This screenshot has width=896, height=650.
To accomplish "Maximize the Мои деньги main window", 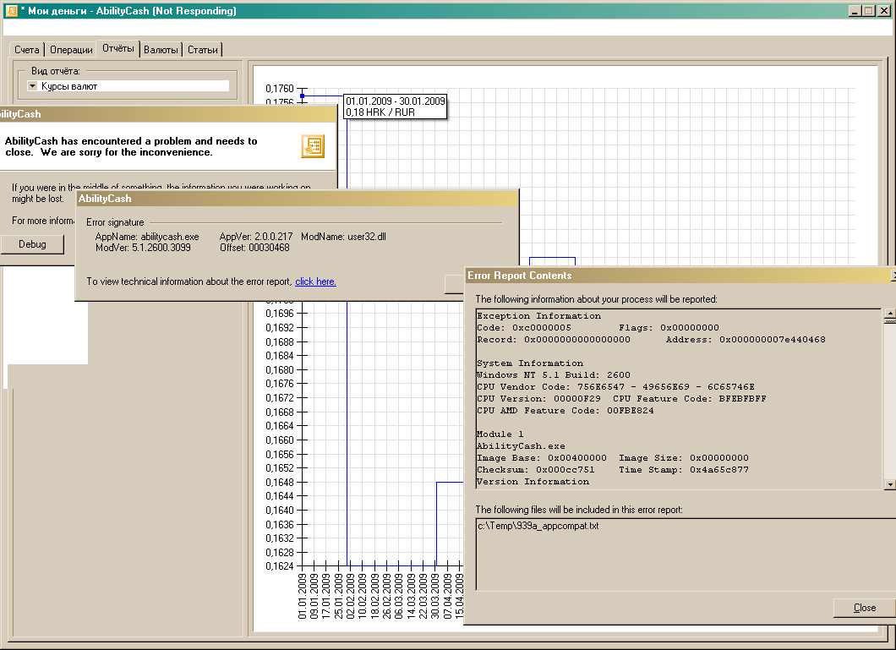I will [x=871, y=11].
